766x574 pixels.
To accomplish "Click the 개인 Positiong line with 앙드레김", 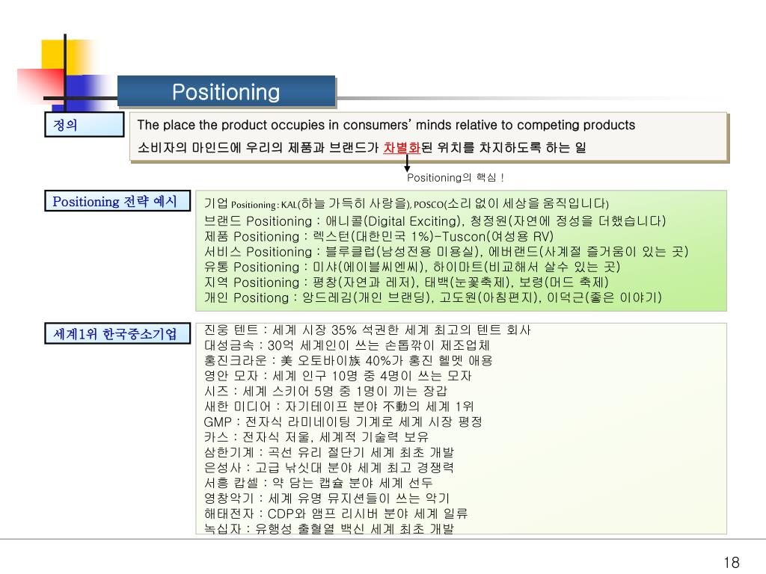I will pyautogui.click(x=433, y=297).
